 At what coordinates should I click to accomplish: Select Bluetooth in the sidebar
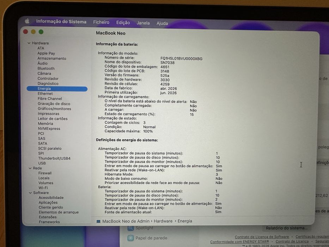pos(46,68)
